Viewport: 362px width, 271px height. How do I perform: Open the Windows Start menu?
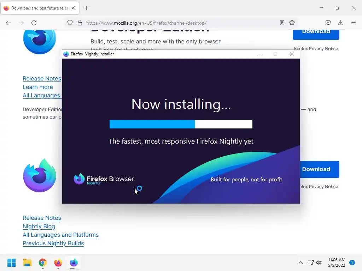point(11,263)
